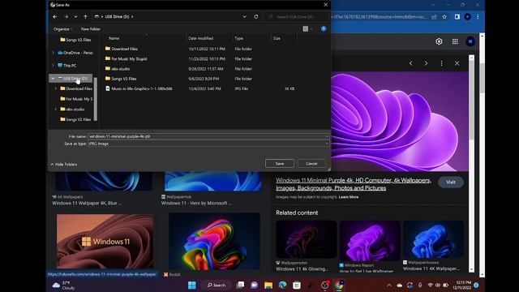Click USB Drive (D:) breadcrumb in address bar

point(117,16)
